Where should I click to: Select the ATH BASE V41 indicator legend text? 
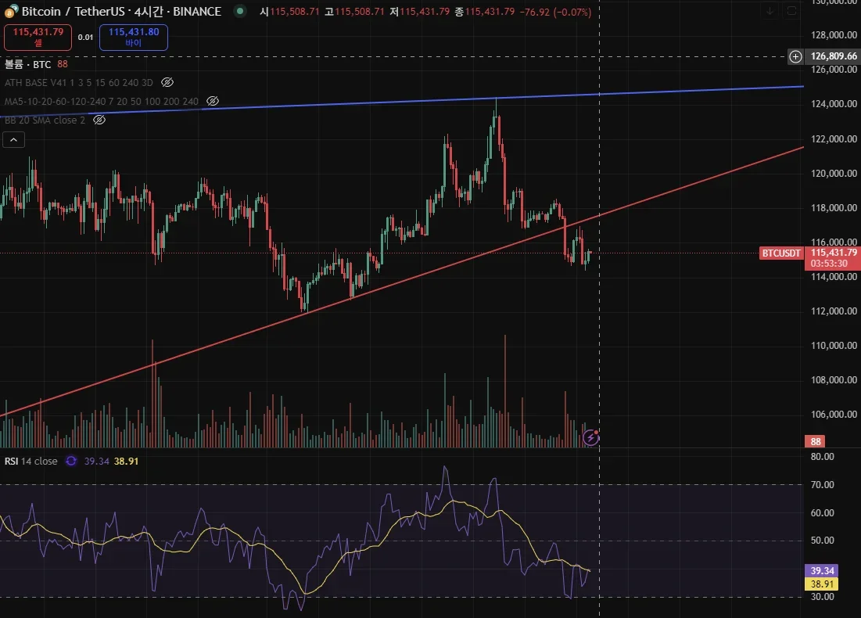coord(78,82)
